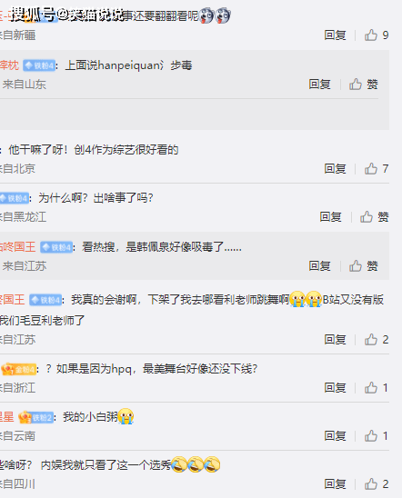Image resolution: width=402 pixels, height=498 pixels.
Task: Reply to the 北京 comment about 创4
Action: [x=335, y=169]
